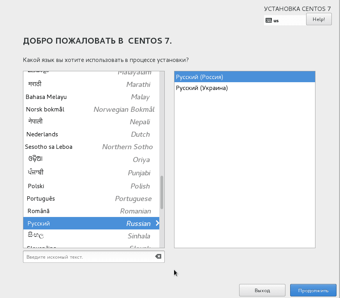Choose the Punjabi language row
The height and width of the screenshot is (298, 340).
(x=91, y=173)
